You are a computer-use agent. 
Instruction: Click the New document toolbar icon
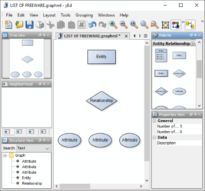pos(9,25)
